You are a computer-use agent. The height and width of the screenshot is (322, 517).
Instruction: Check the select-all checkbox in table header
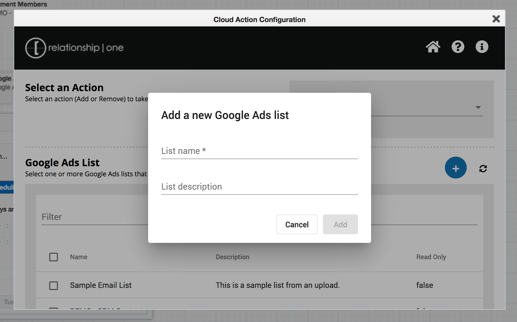(54, 257)
